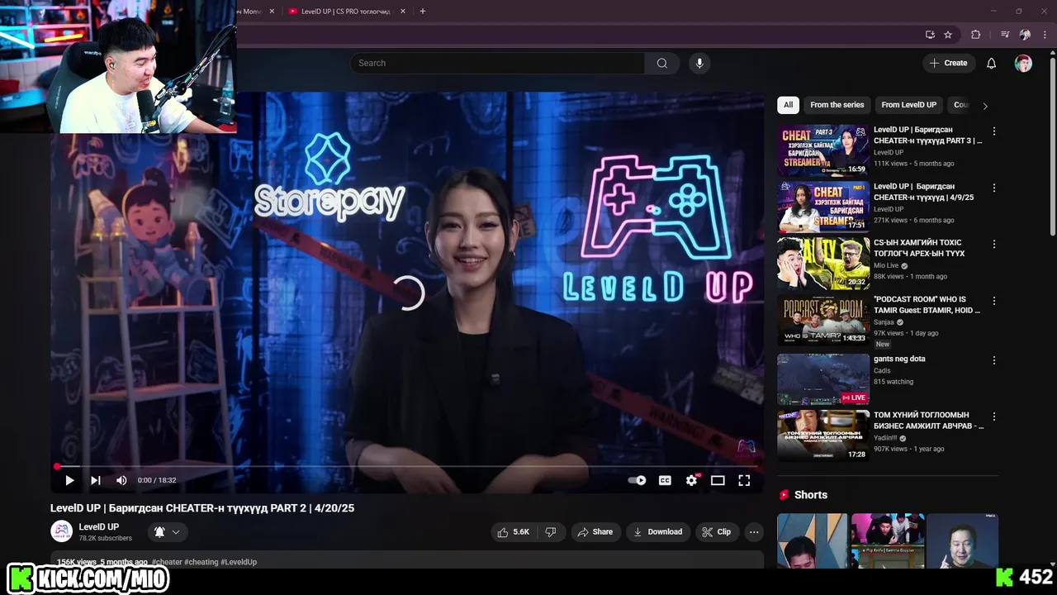Screen dimensions: 1057x595
Task: Click the #cheating hashtag
Action: (201, 562)
